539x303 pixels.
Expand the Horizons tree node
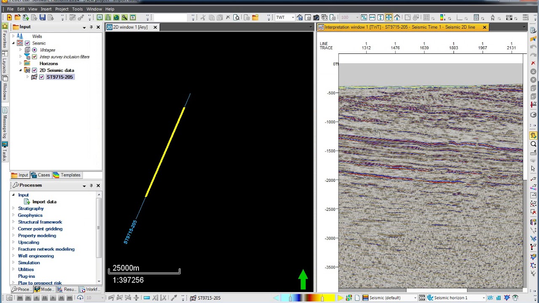[x=20, y=63]
